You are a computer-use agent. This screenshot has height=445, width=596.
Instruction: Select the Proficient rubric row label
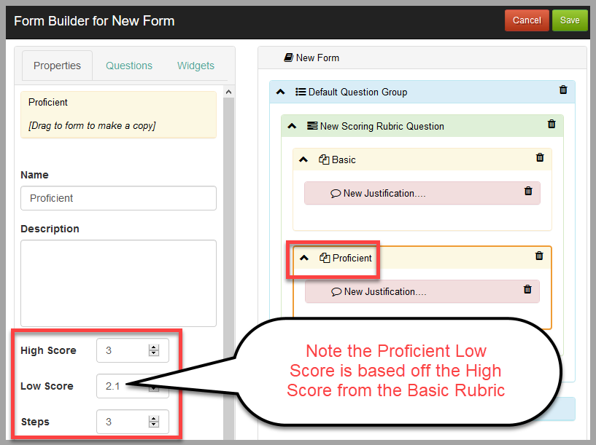pyautogui.click(x=352, y=258)
